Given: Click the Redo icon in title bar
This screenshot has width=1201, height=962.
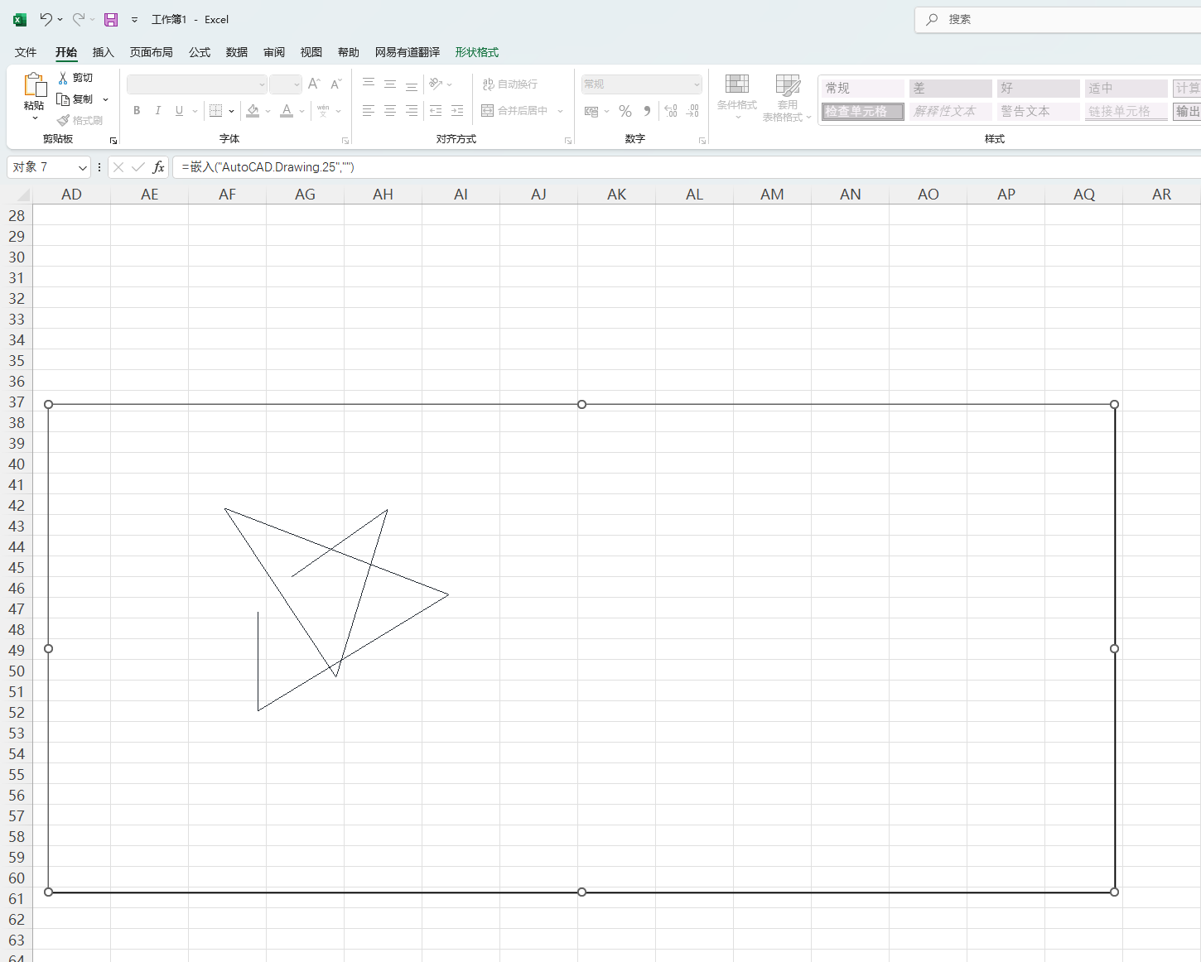Looking at the screenshot, I should click(x=79, y=19).
